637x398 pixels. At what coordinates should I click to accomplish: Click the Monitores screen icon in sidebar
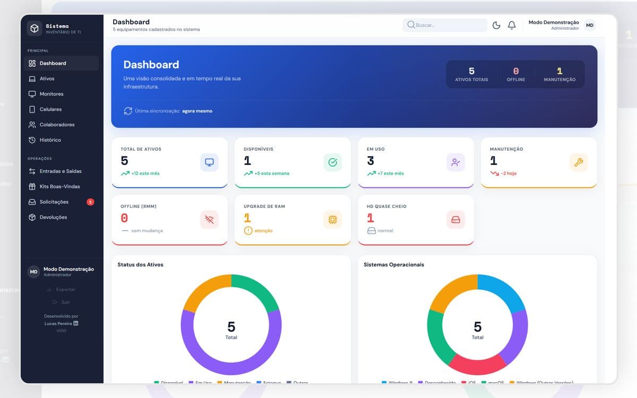click(32, 94)
